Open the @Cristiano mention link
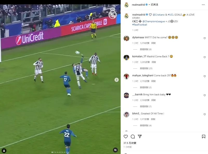Viewport: 208px width, 154px height. coord(159,15)
